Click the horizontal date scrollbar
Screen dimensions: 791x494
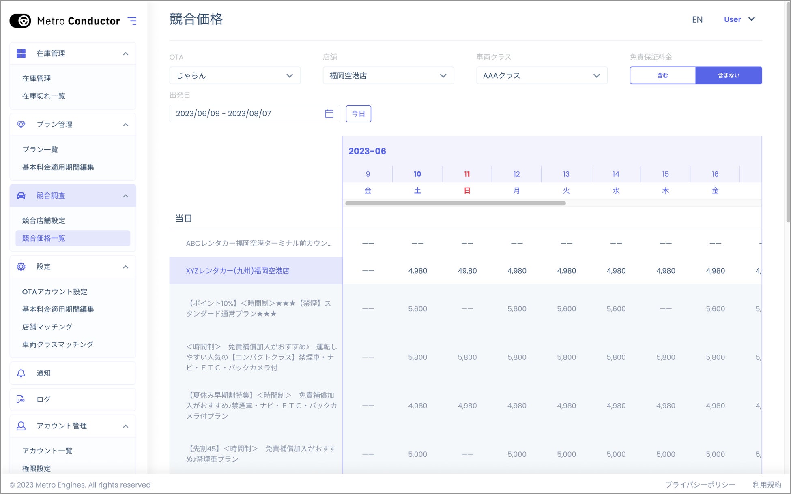[455, 203]
